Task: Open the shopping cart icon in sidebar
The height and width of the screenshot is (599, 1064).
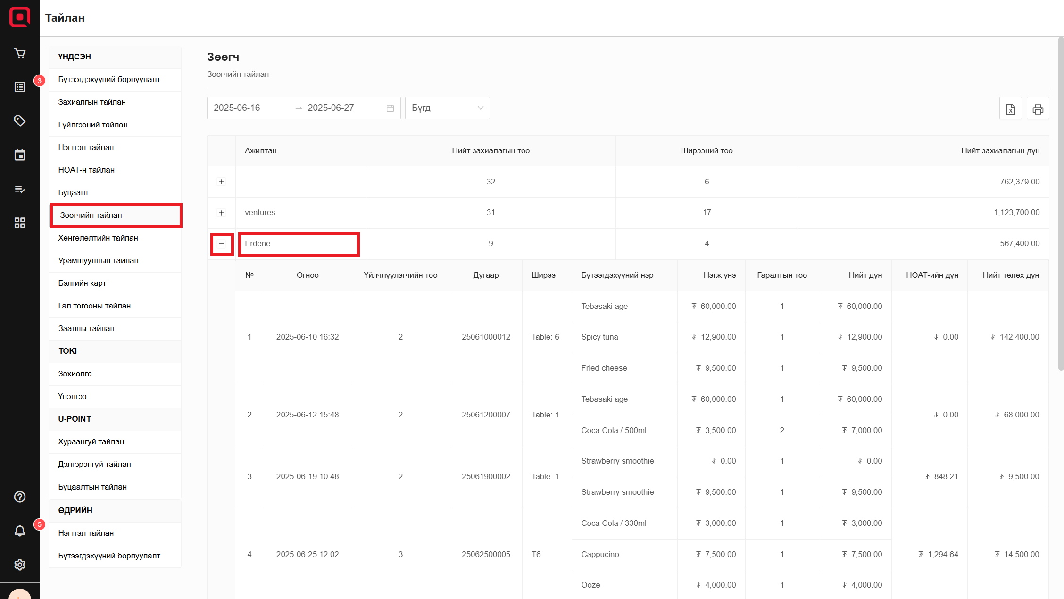Action: click(19, 53)
